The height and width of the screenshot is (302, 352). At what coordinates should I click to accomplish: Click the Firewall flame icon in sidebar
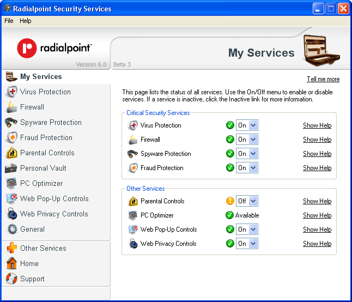point(11,107)
